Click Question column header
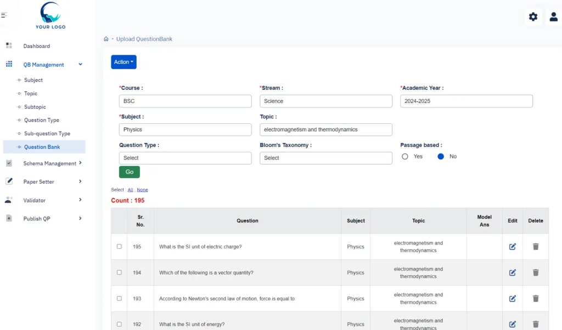The height and width of the screenshot is (330, 562). pyautogui.click(x=248, y=221)
